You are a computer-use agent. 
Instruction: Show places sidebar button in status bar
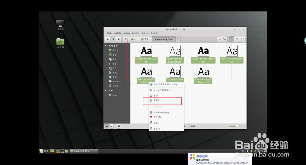[x=106, y=126]
